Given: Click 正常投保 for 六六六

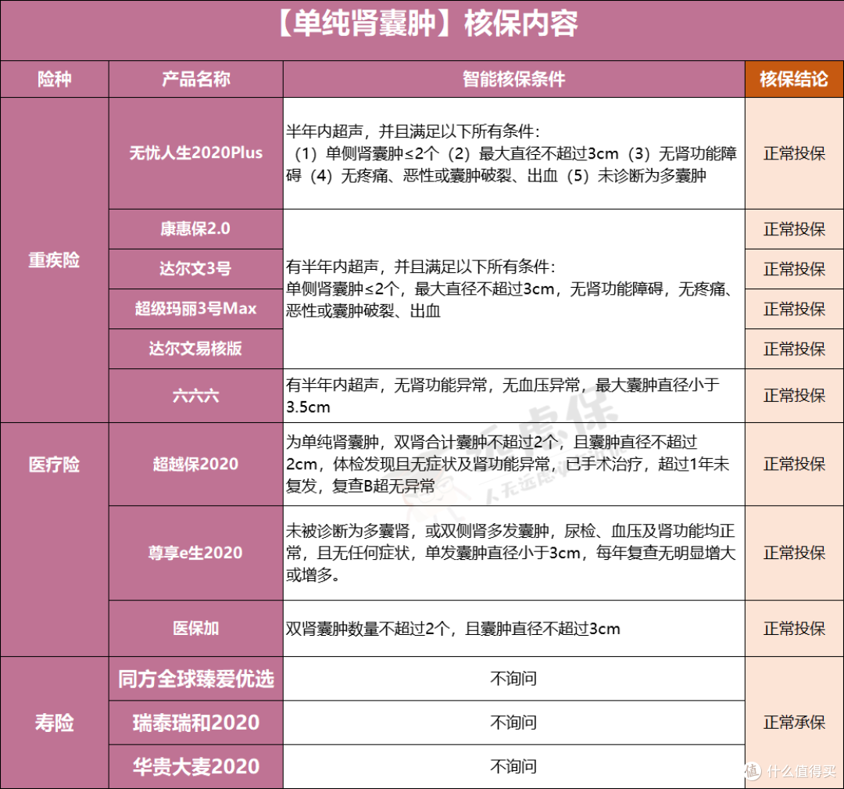Looking at the screenshot, I should [x=794, y=396].
